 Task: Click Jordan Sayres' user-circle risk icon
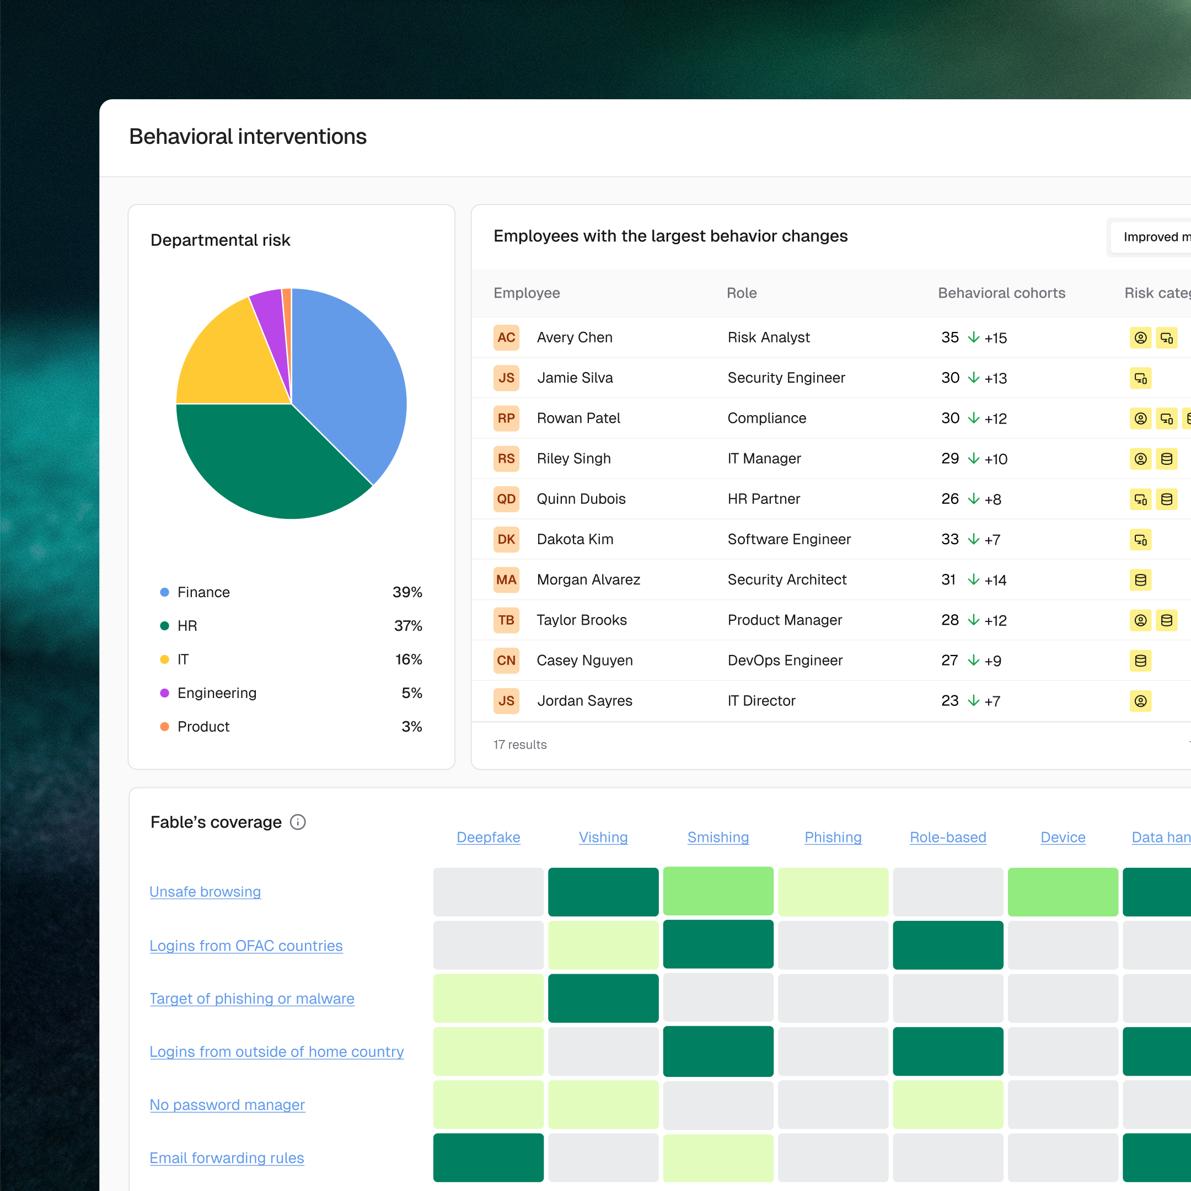click(x=1140, y=701)
